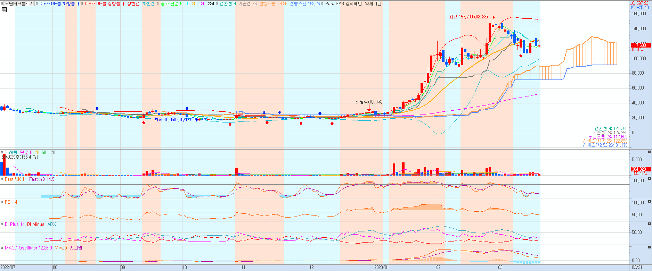Viewport: 652px width, 271px height.
Task: Click the square marker before RSI 14
Action: tap(2, 202)
